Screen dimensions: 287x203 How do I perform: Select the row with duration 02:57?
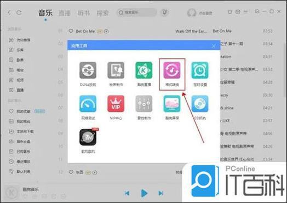click(x=267, y=121)
